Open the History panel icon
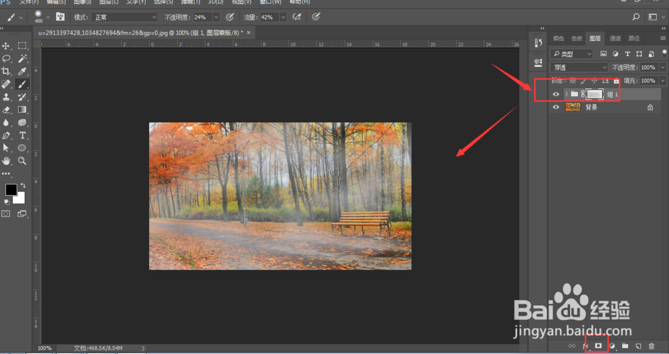Screen dimensions: 669x354 click(x=538, y=43)
